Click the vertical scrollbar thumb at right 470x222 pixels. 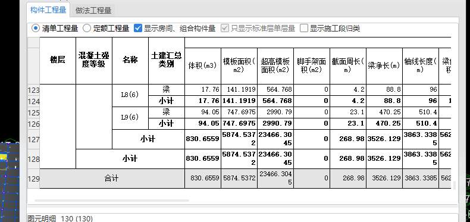coord(455,186)
